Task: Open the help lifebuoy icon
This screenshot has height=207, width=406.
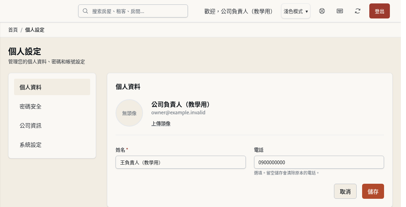Action: coord(322,11)
